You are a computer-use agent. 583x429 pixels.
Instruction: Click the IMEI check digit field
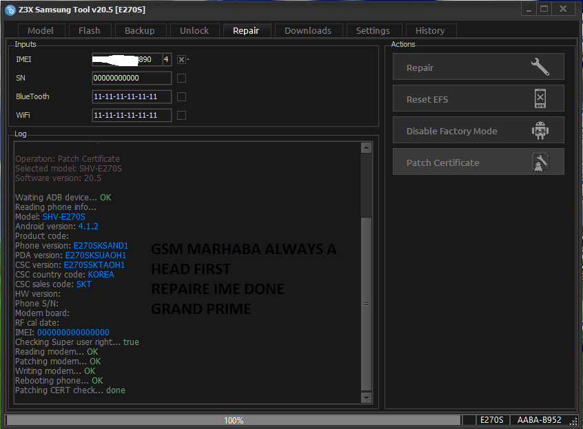click(x=167, y=59)
